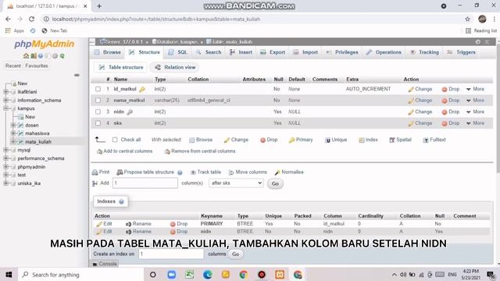Open More menu for nidn row
This screenshot has width=500, height=281.
[x=475, y=112]
